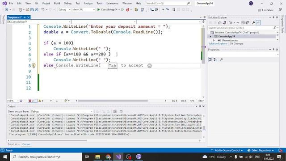Go to previous issue up arrow
Image resolution: width=286 pixels, height=161 pixels.
pyautogui.click(x=51, y=101)
